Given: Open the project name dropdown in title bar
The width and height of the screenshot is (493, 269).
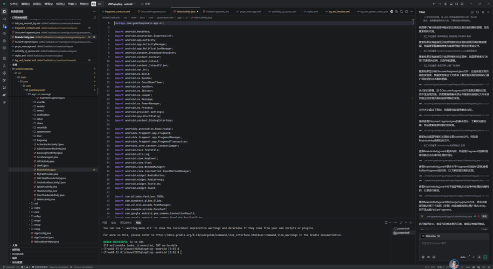Looking at the screenshot, I should [x=122, y=4].
